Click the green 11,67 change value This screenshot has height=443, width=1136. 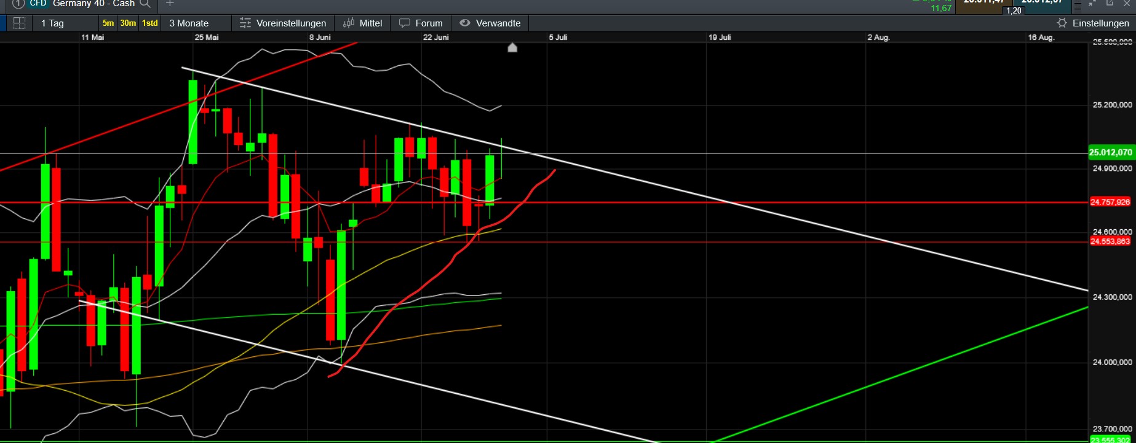pos(941,9)
